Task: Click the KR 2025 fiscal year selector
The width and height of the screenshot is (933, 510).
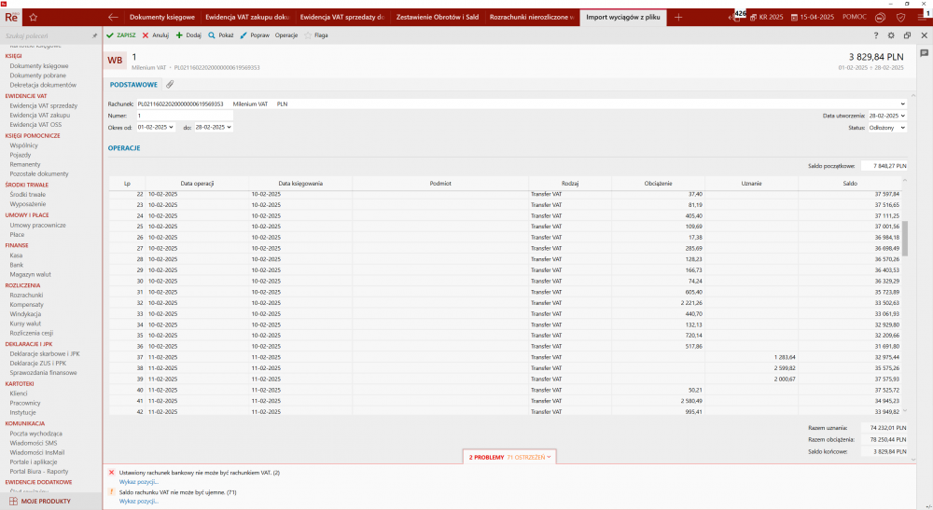Action: click(x=766, y=17)
